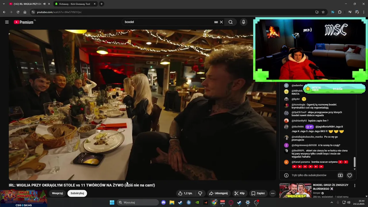
Task: Open the on-screen keyboard in search box
Action: point(216,22)
